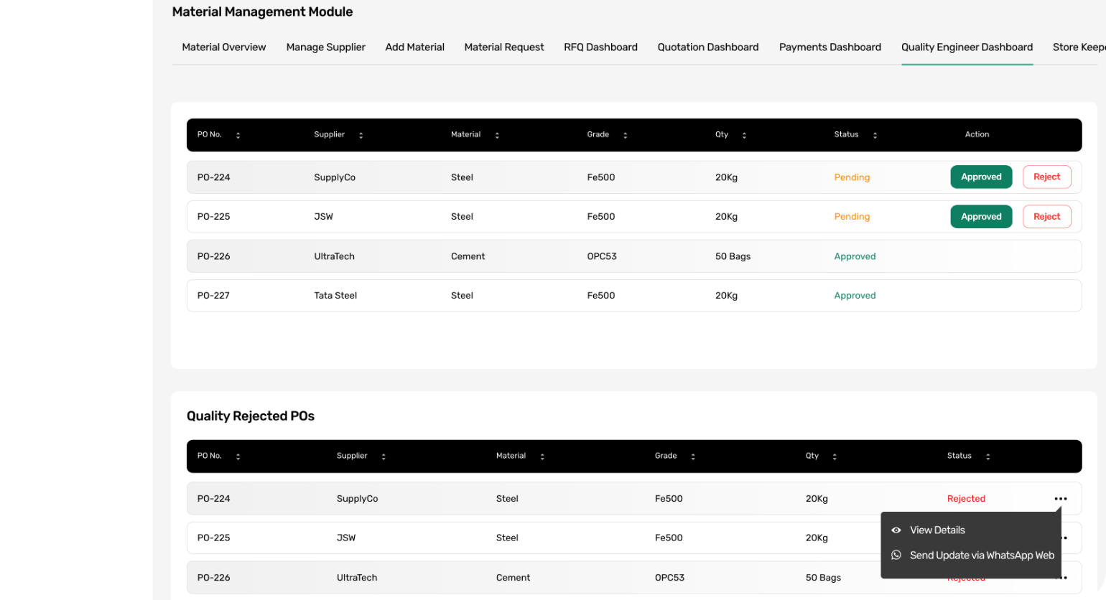Choose Send Update via WhatsApp Web

[982, 556]
